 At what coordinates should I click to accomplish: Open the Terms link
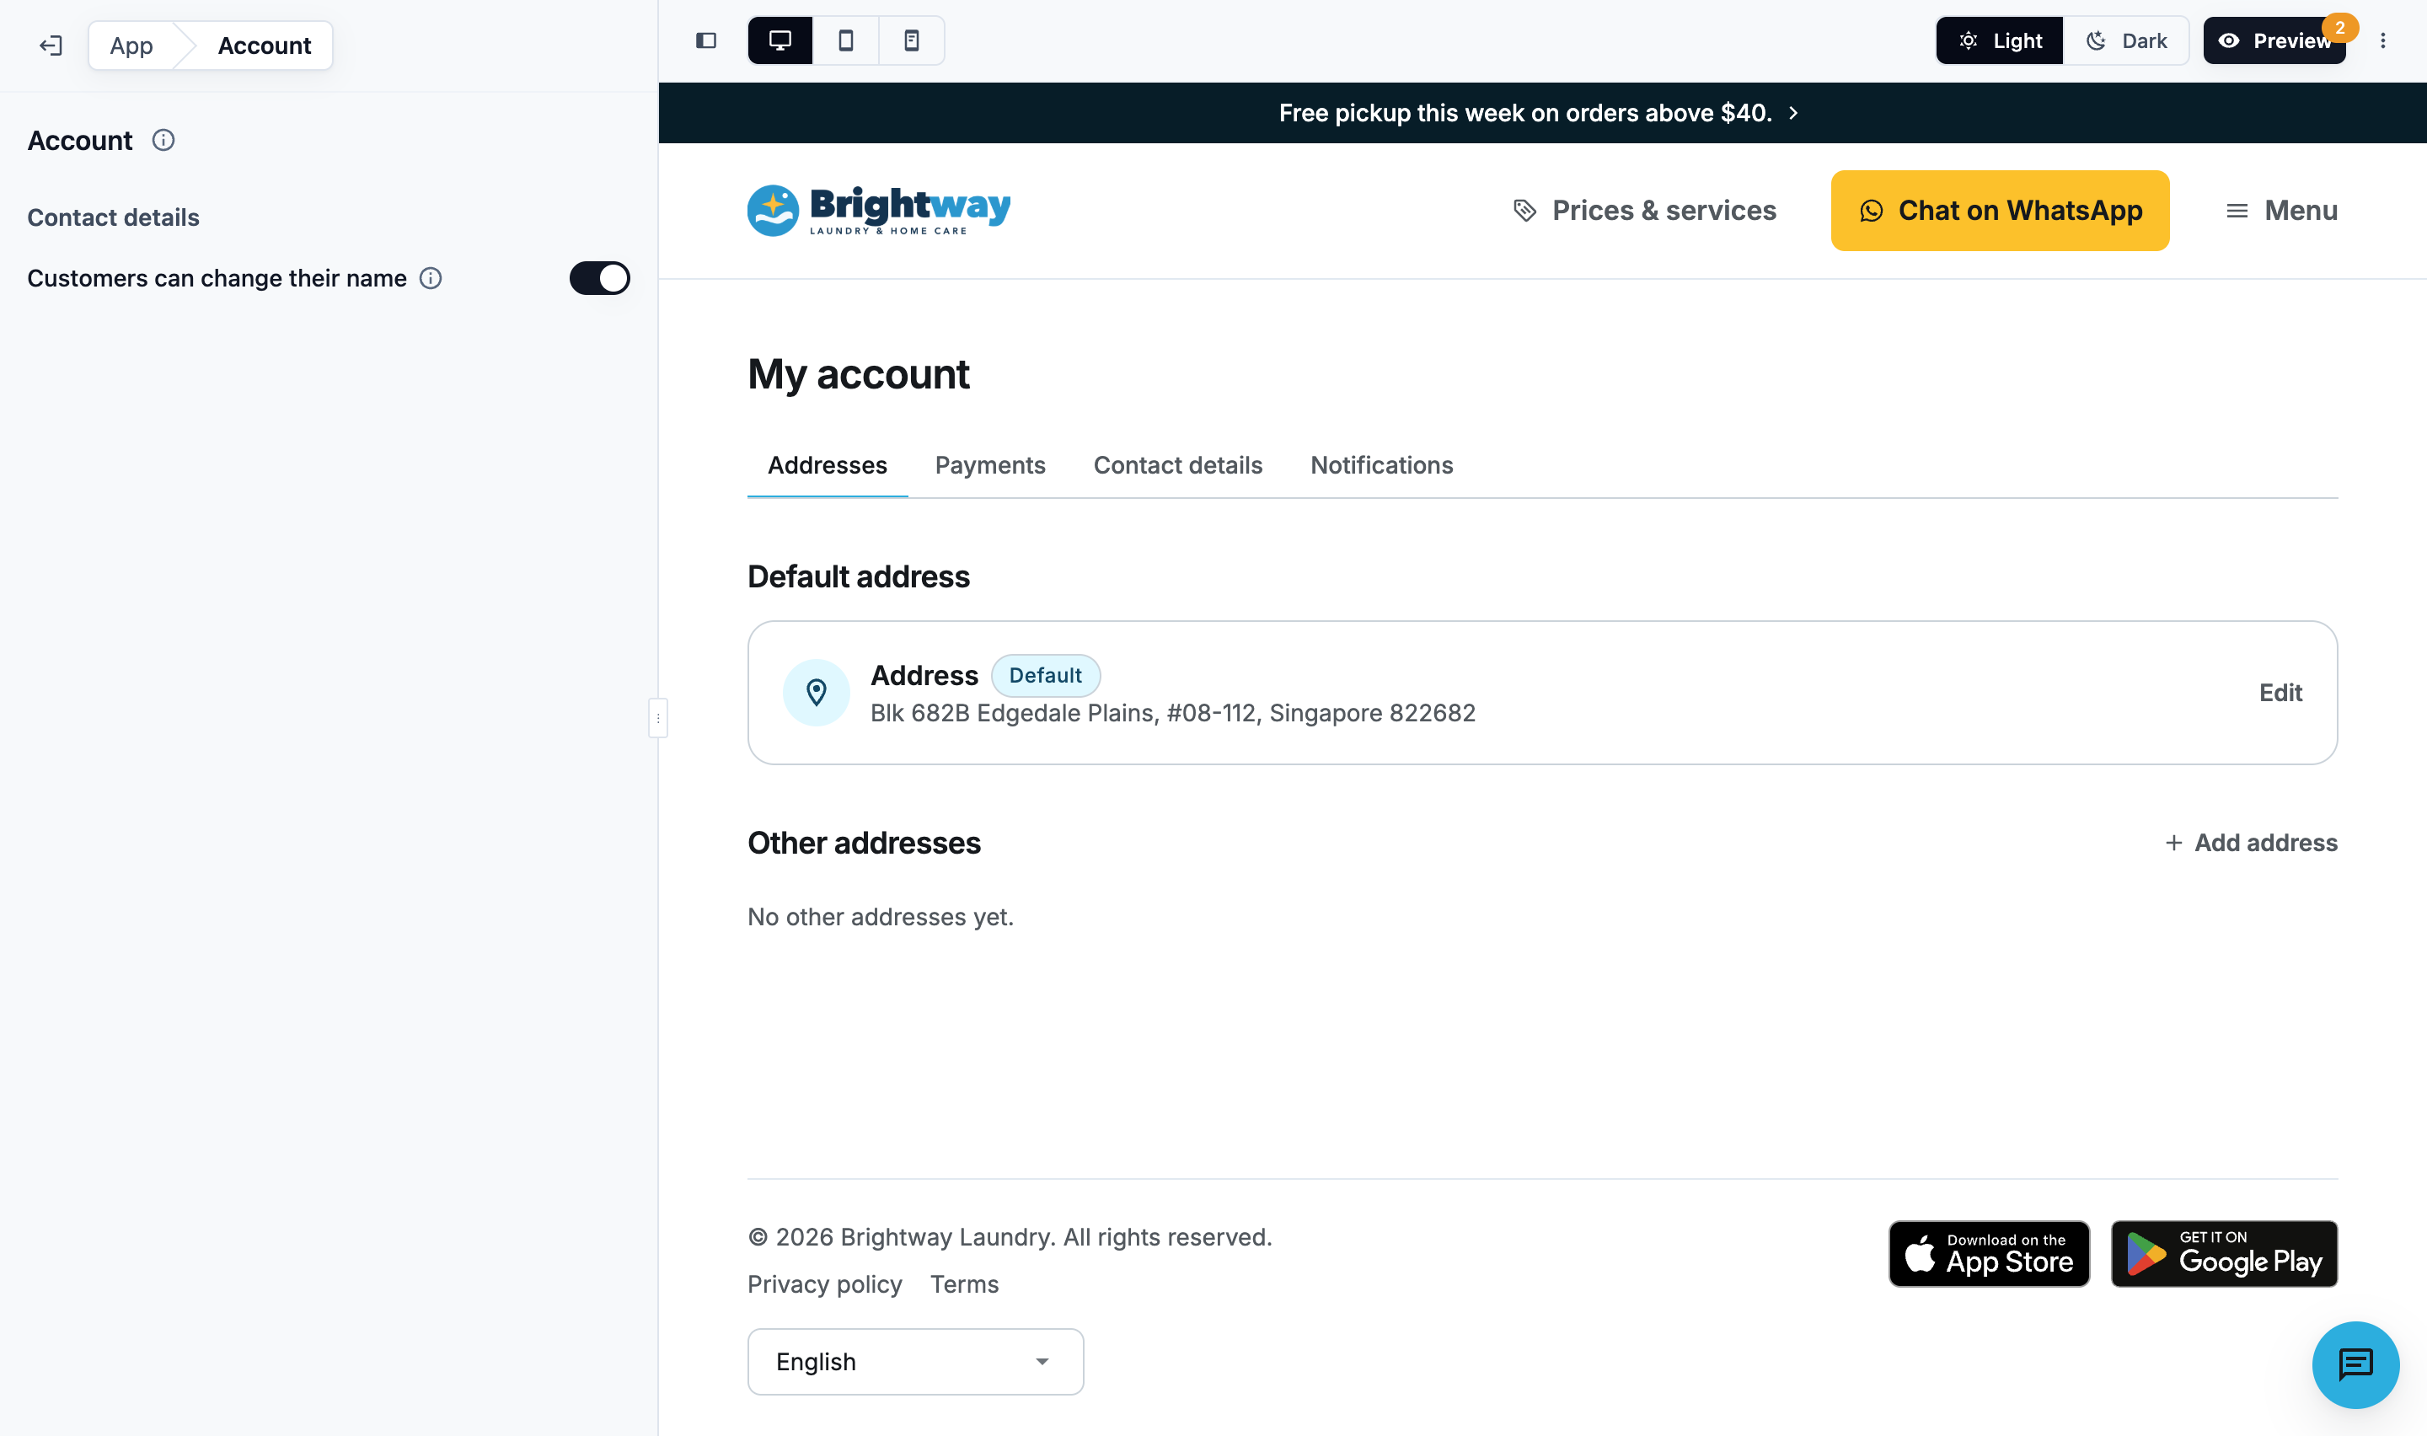[964, 1284]
